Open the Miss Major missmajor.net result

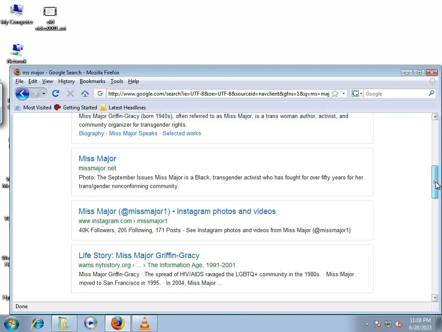point(97,158)
